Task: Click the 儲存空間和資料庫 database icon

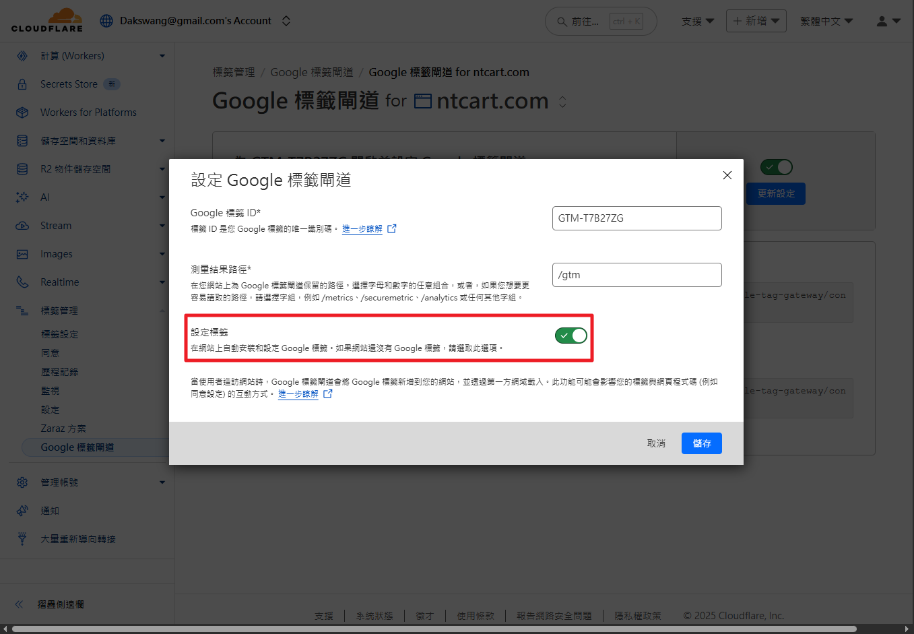Action: (x=22, y=141)
